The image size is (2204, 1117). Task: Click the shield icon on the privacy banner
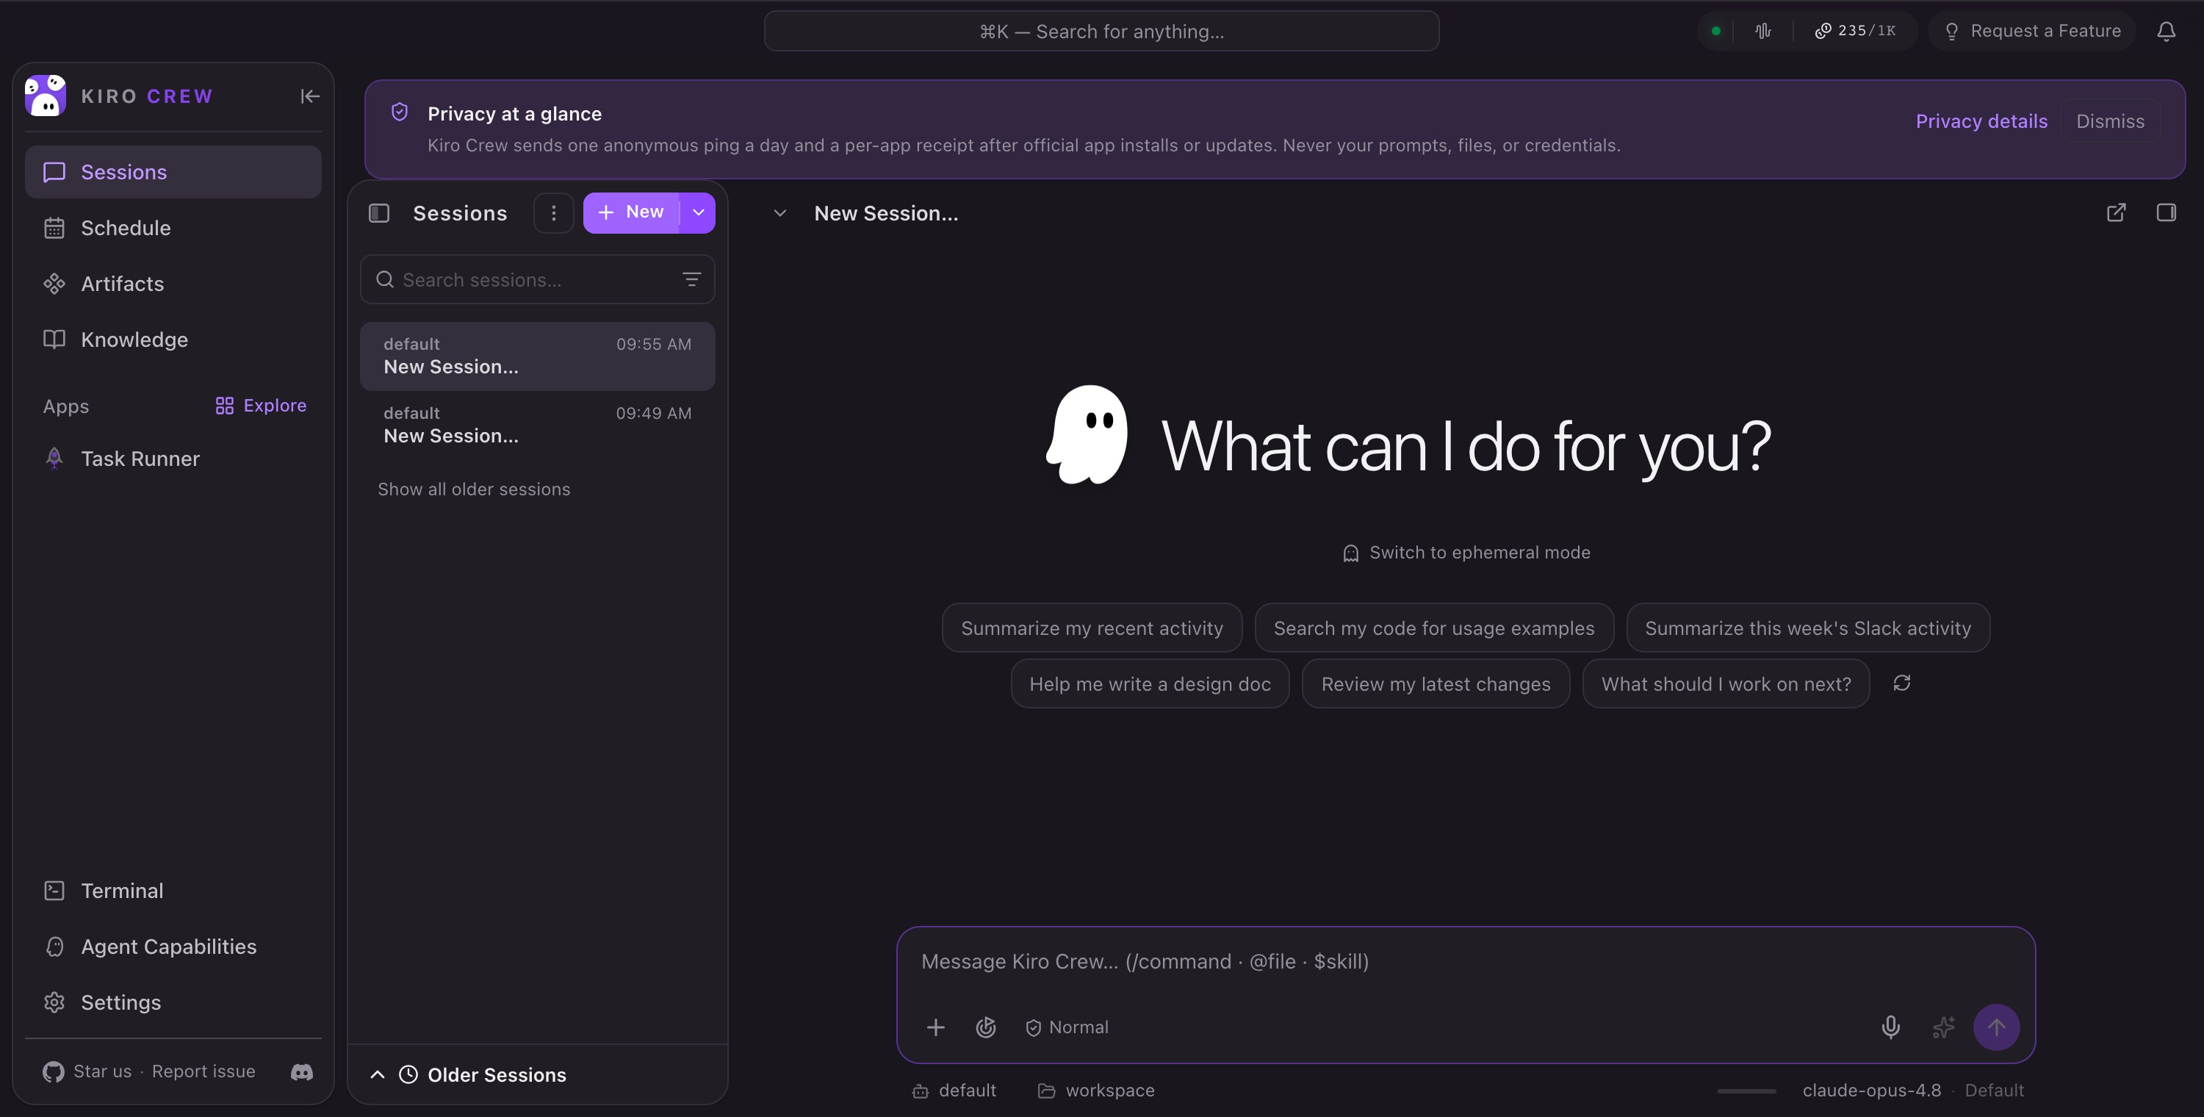coord(400,112)
